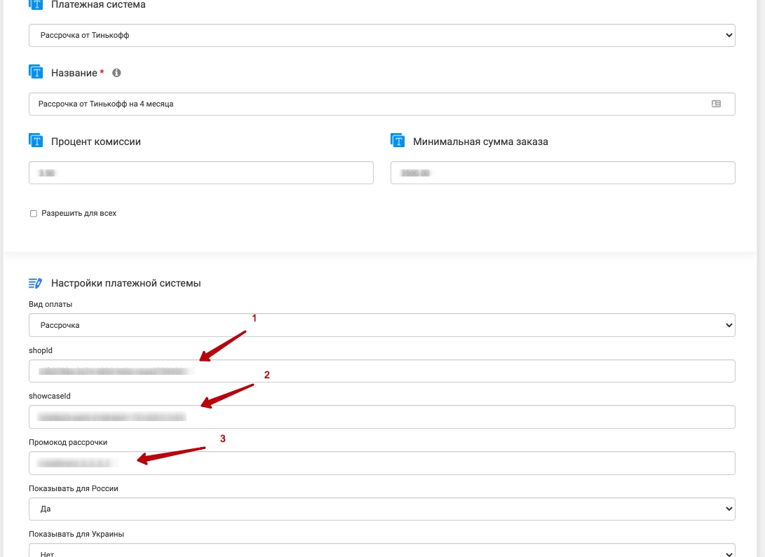Click the Настройки платежной системы heading
This screenshot has height=557, width=765.
126,283
